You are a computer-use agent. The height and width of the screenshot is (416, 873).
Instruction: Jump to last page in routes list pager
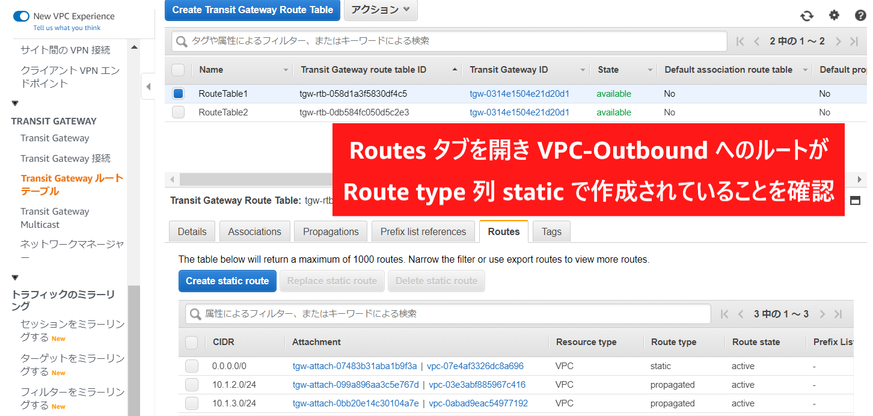pyautogui.click(x=838, y=314)
